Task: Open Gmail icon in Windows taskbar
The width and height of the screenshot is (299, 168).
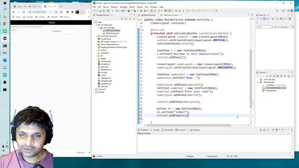Action: tap(5, 53)
